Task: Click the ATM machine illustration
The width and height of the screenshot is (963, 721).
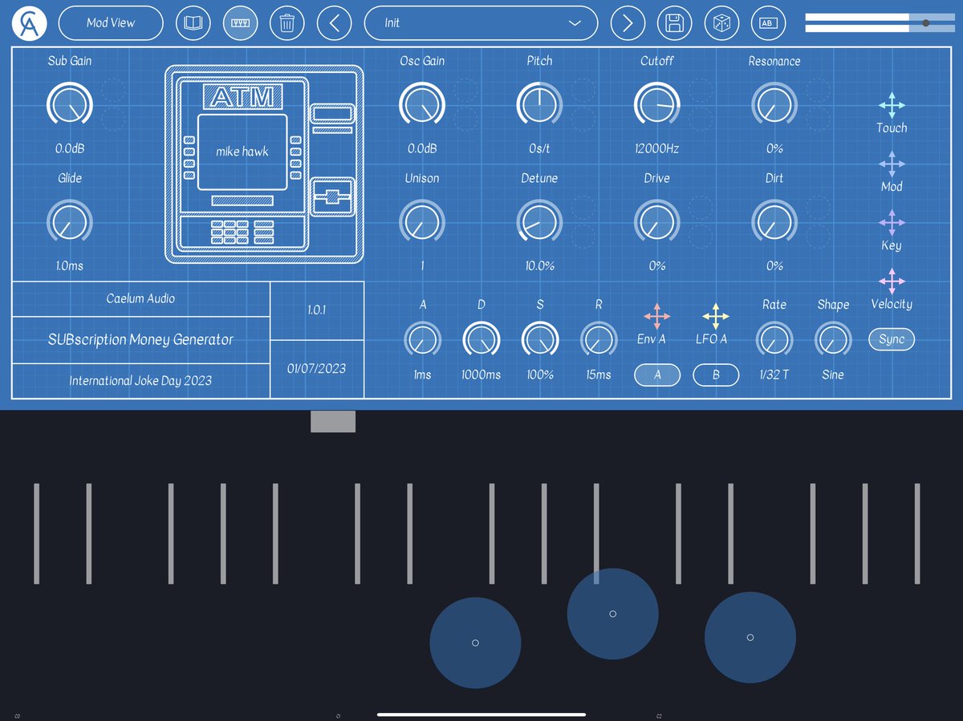Action: click(264, 164)
